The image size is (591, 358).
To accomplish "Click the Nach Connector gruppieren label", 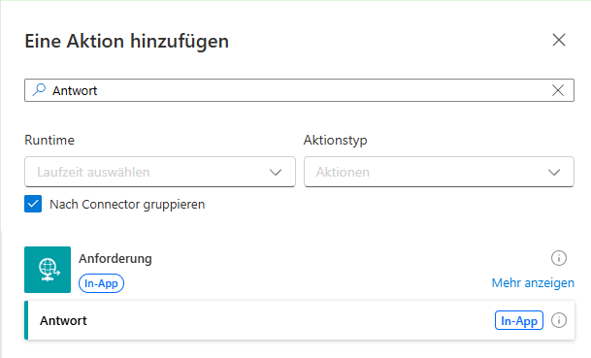I will 127,205.
